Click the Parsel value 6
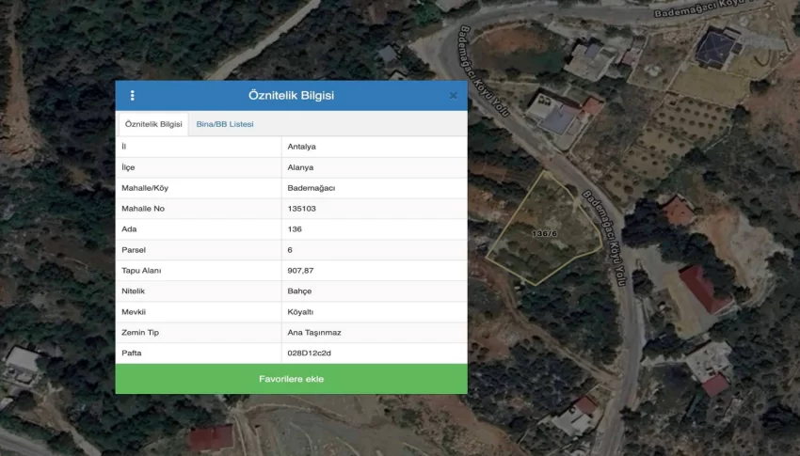The height and width of the screenshot is (456, 800). tap(290, 250)
